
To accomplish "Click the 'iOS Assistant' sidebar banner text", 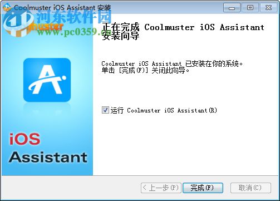I will pyautogui.click(x=48, y=148).
